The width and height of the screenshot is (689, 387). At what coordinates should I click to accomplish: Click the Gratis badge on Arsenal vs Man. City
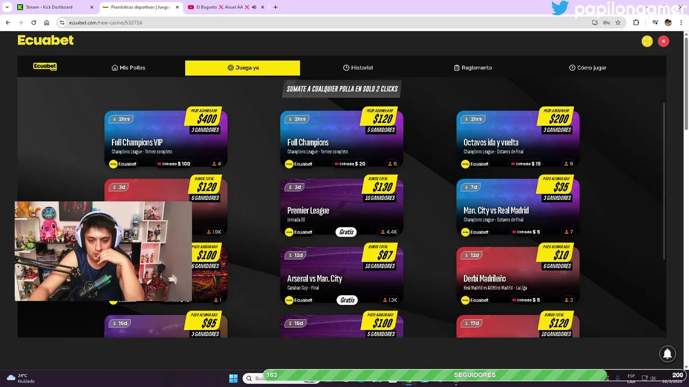click(x=347, y=300)
